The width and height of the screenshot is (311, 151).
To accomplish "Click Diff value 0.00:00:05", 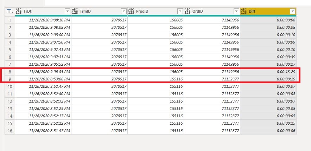I will click(x=268, y=116).
